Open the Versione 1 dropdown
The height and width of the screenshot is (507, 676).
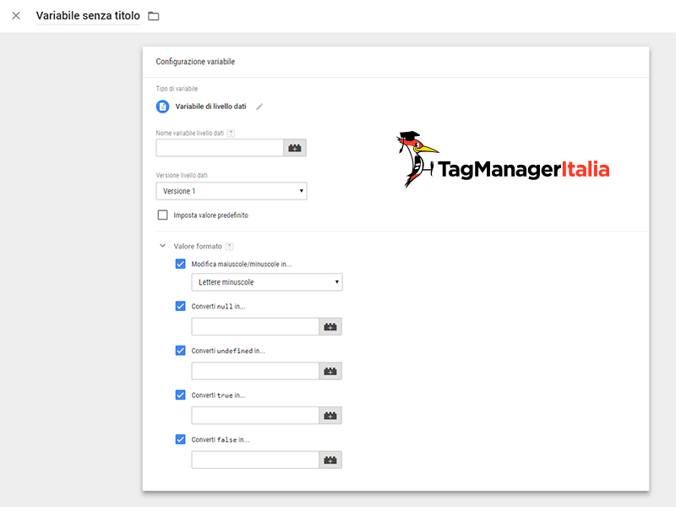(x=231, y=192)
